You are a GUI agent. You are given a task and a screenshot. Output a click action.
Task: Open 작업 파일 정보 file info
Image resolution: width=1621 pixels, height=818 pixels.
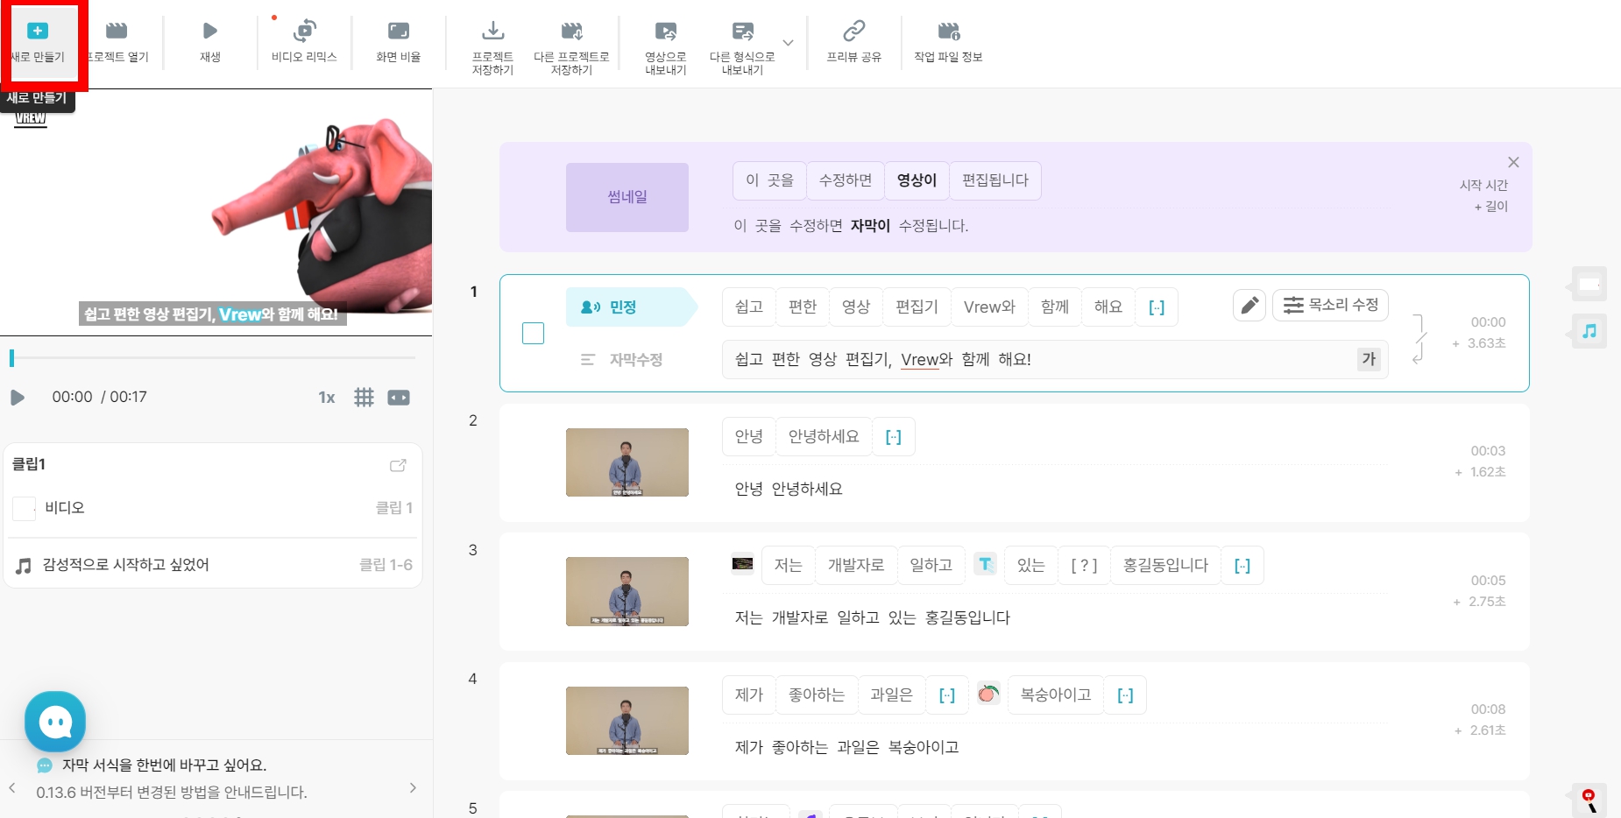tap(948, 32)
